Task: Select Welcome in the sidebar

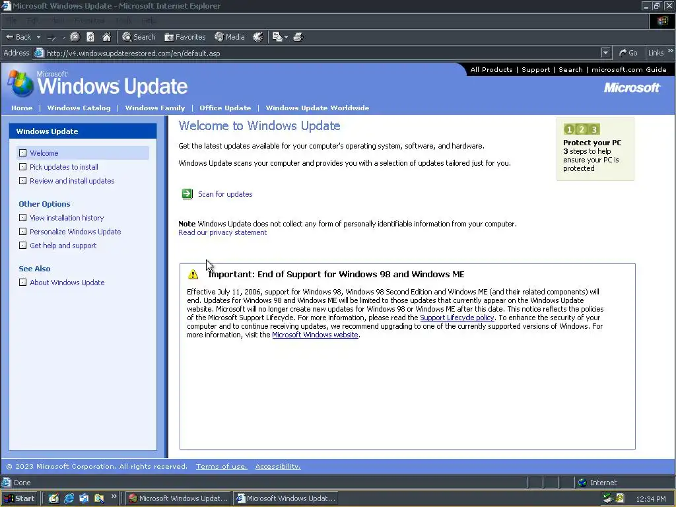Action: pyautogui.click(x=44, y=153)
